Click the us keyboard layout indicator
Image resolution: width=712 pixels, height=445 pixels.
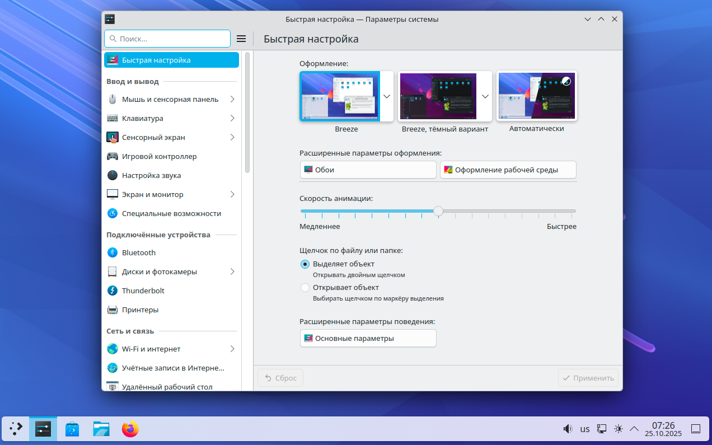click(x=585, y=429)
